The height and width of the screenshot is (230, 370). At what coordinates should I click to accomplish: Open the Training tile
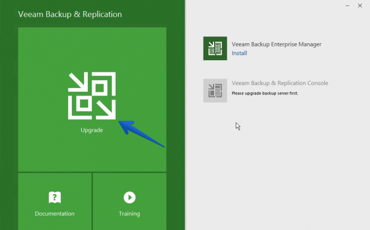pyautogui.click(x=129, y=202)
